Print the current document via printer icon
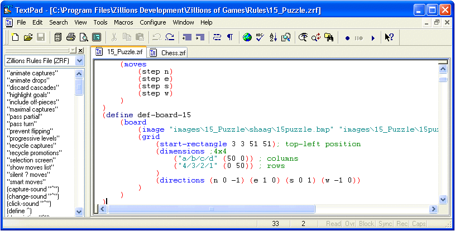The image size is (455, 231). (x=71, y=37)
